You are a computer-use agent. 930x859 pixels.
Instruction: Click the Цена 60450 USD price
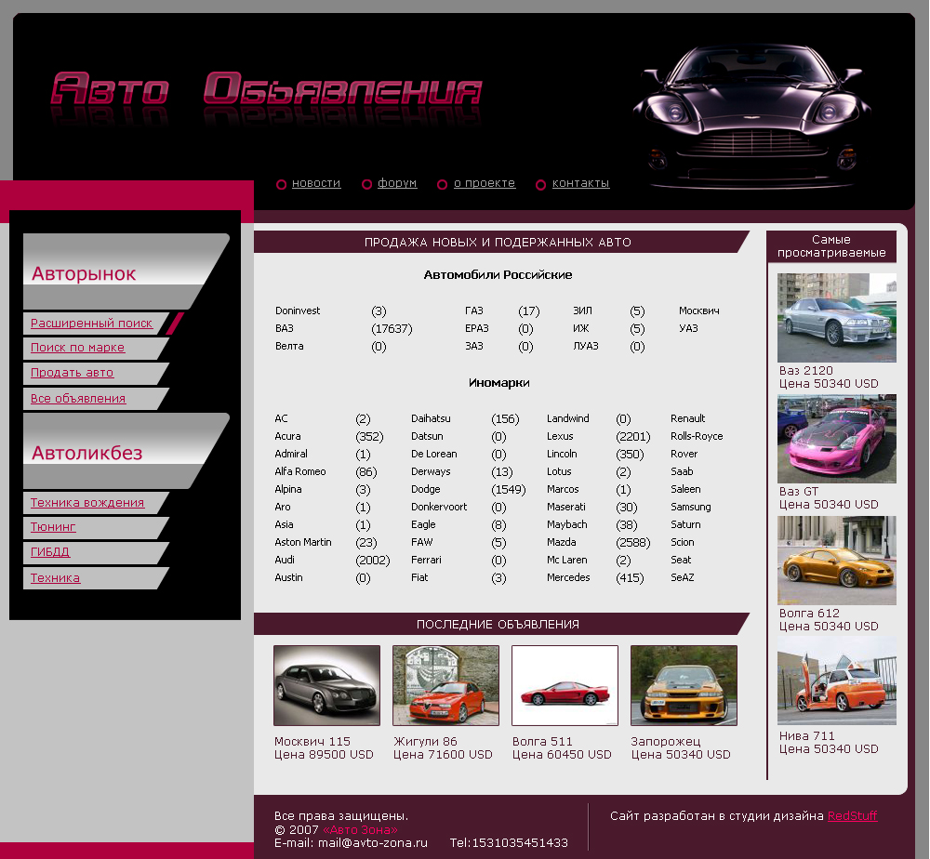click(x=562, y=755)
